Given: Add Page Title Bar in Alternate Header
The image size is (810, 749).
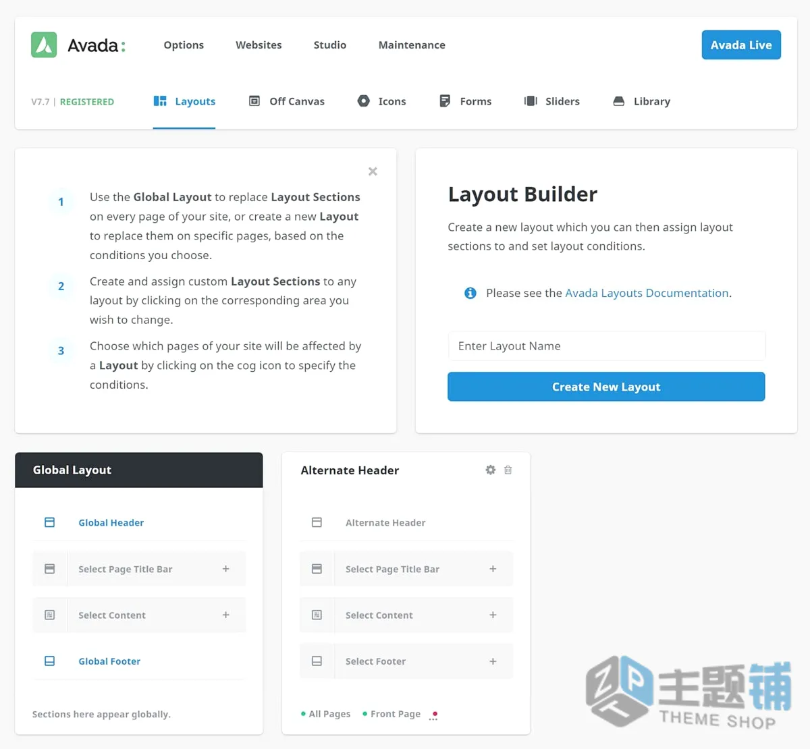Looking at the screenshot, I should coord(493,569).
